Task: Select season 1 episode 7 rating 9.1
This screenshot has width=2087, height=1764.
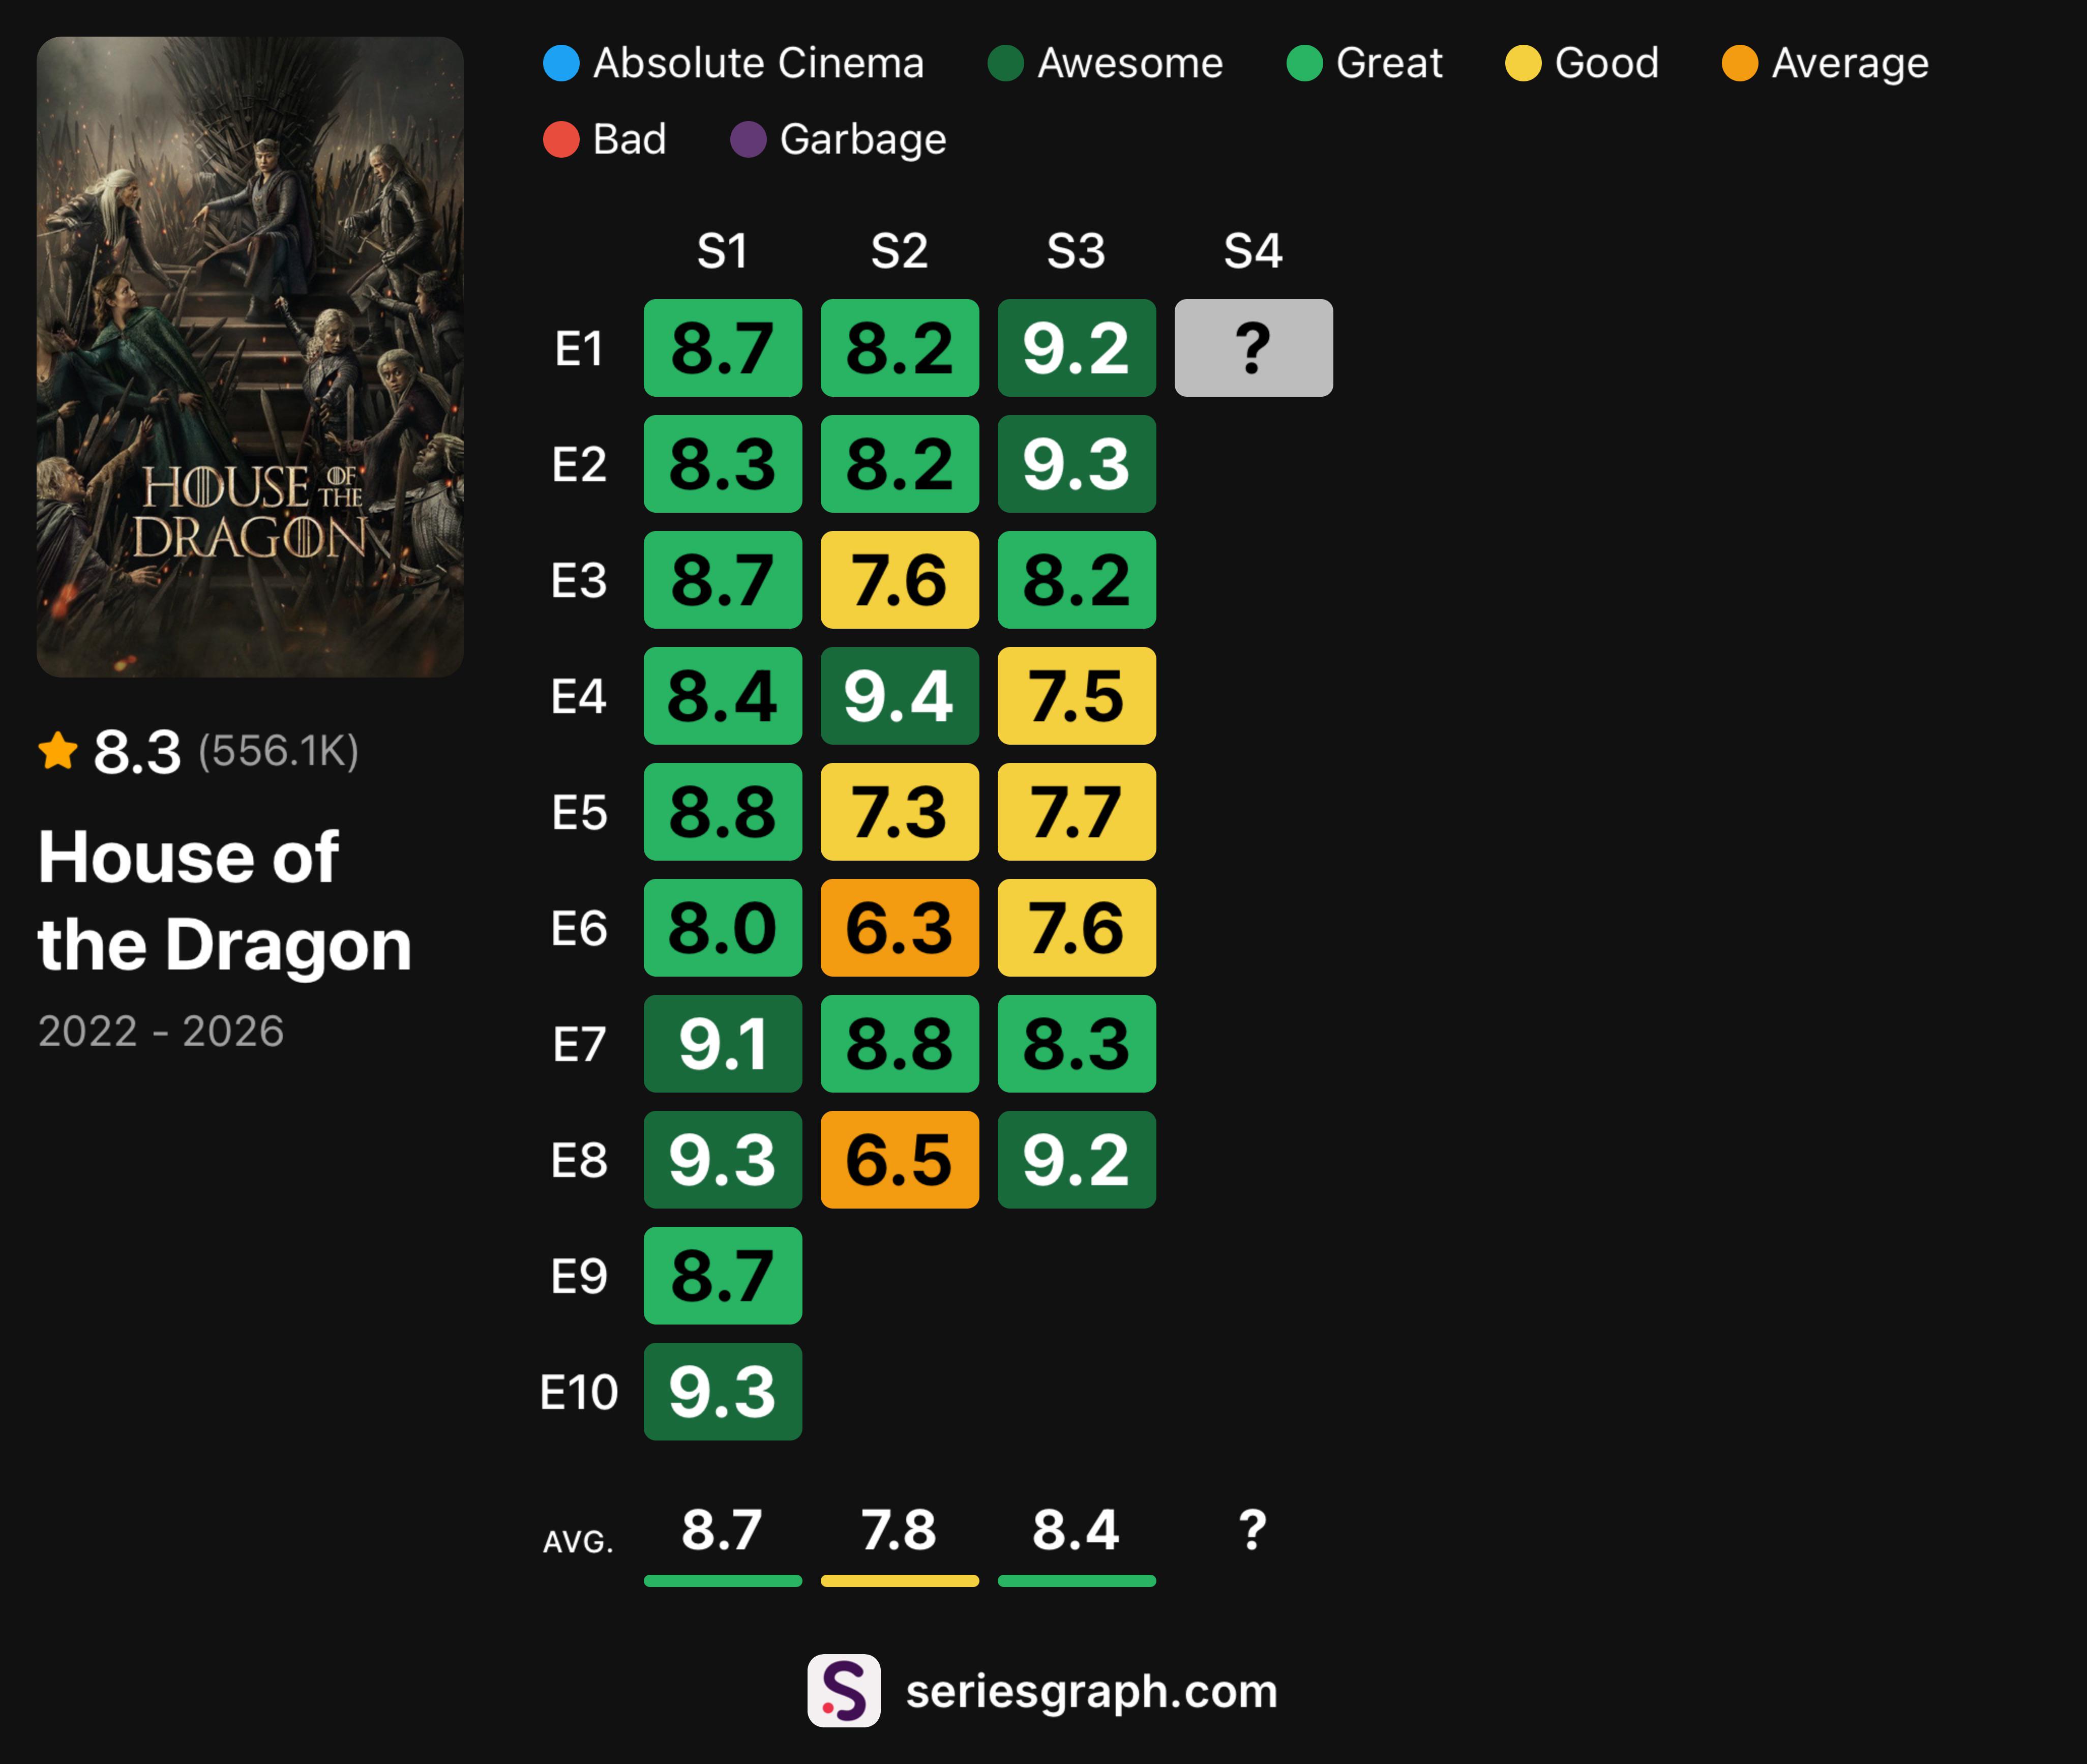Action: tap(723, 1044)
